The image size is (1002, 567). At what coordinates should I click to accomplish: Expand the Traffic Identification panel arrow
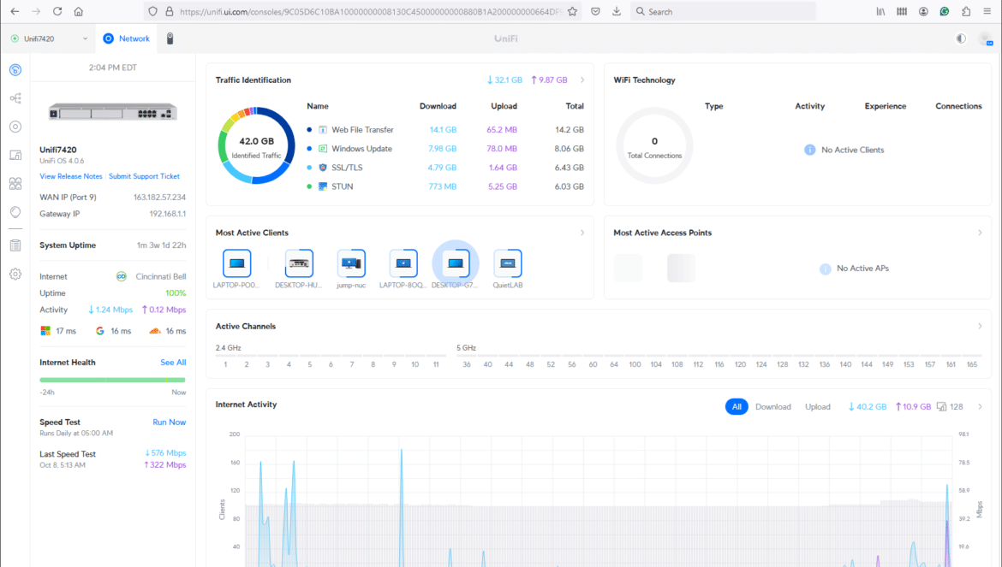(x=582, y=80)
